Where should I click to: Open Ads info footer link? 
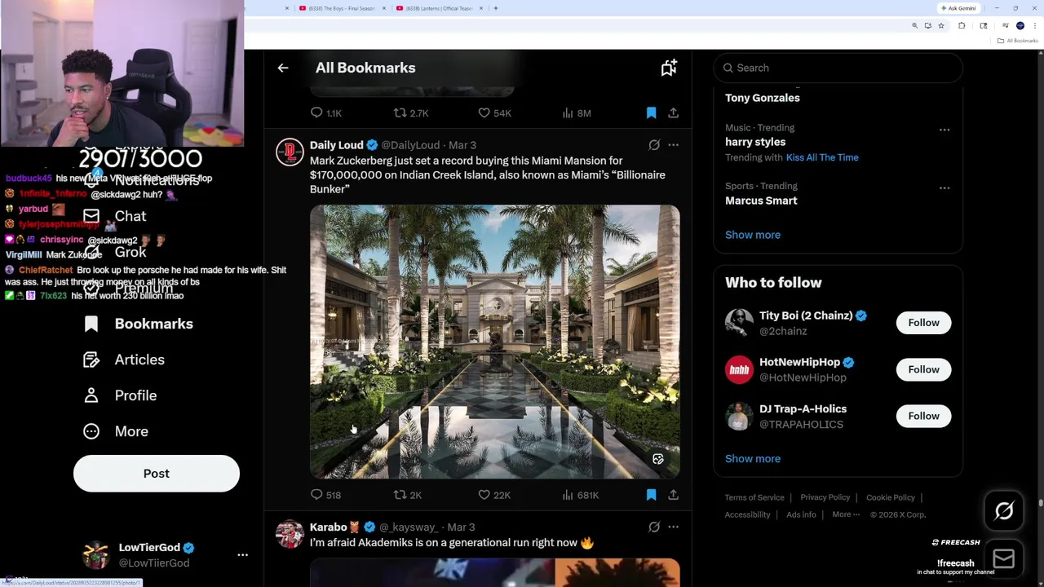(x=801, y=514)
